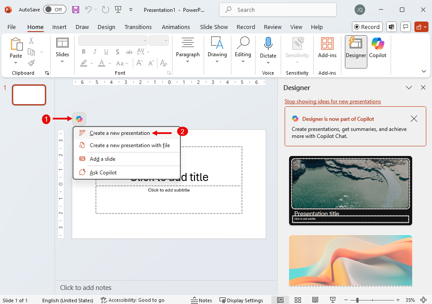The height and width of the screenshot is (304, 432).
Task: Dismiss the Designer is now part of Copilot notice
Action: pos(414,119)
